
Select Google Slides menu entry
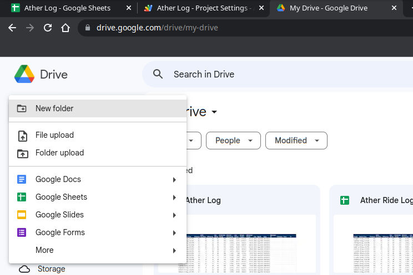click(x=98, y=215)
